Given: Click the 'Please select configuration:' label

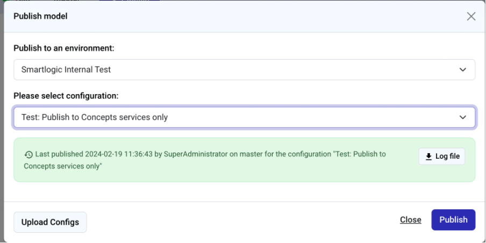Looking at the screenshot, I should (x=66, y=96).
